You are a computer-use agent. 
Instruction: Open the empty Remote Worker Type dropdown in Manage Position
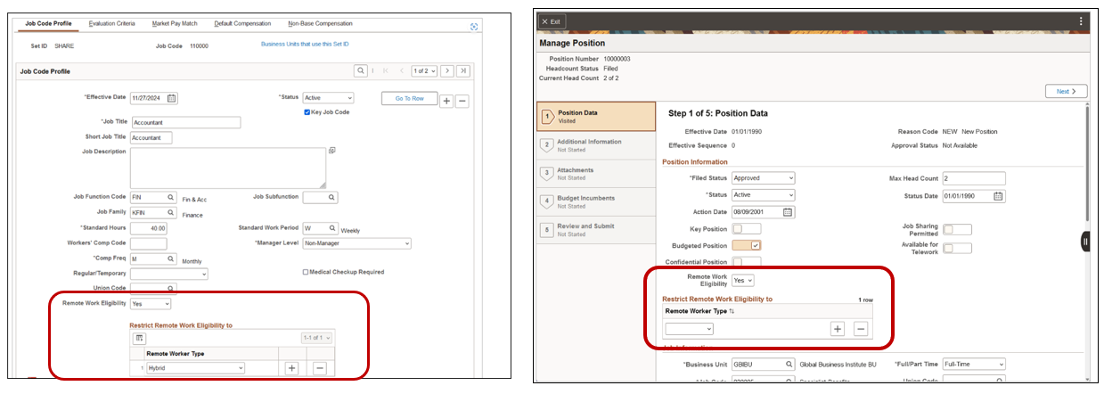point(689,329)
